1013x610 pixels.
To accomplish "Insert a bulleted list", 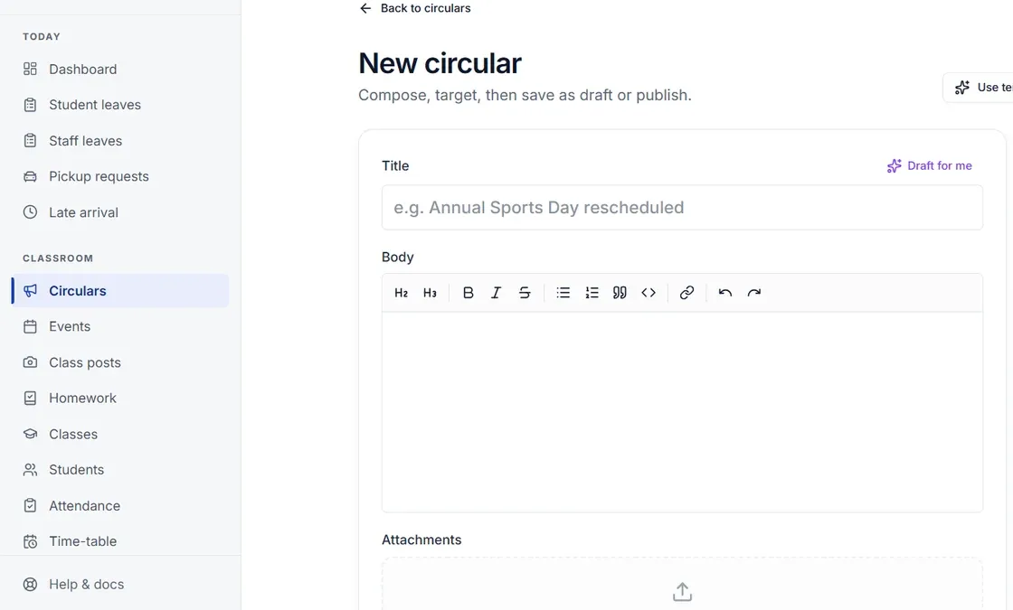I will [563, 293].
